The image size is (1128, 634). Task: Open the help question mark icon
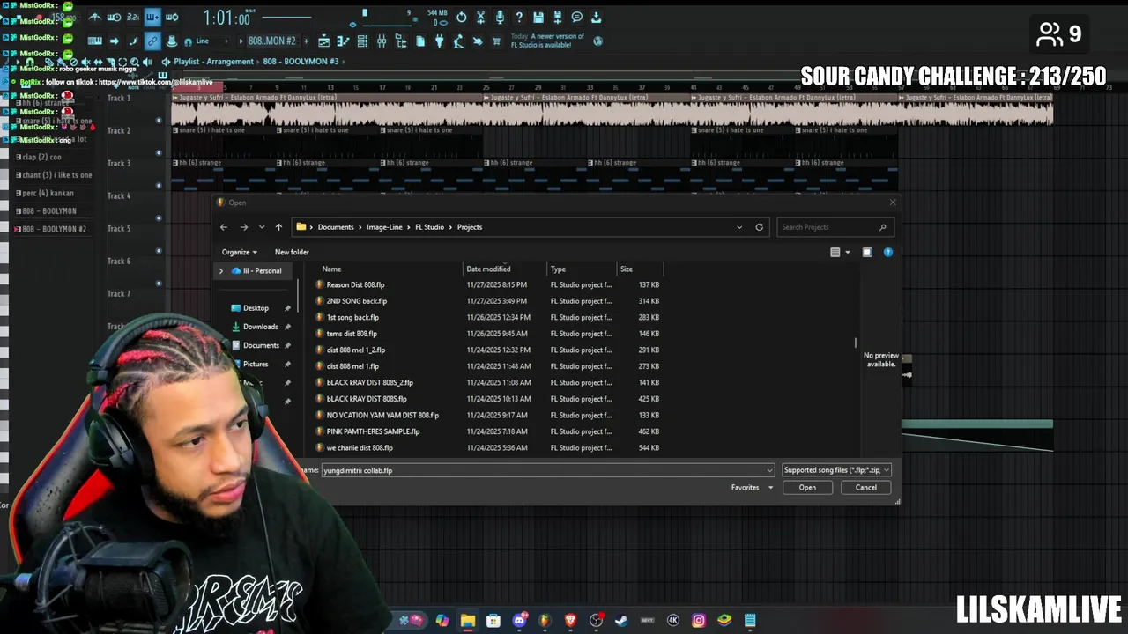[x=519, y=17]
